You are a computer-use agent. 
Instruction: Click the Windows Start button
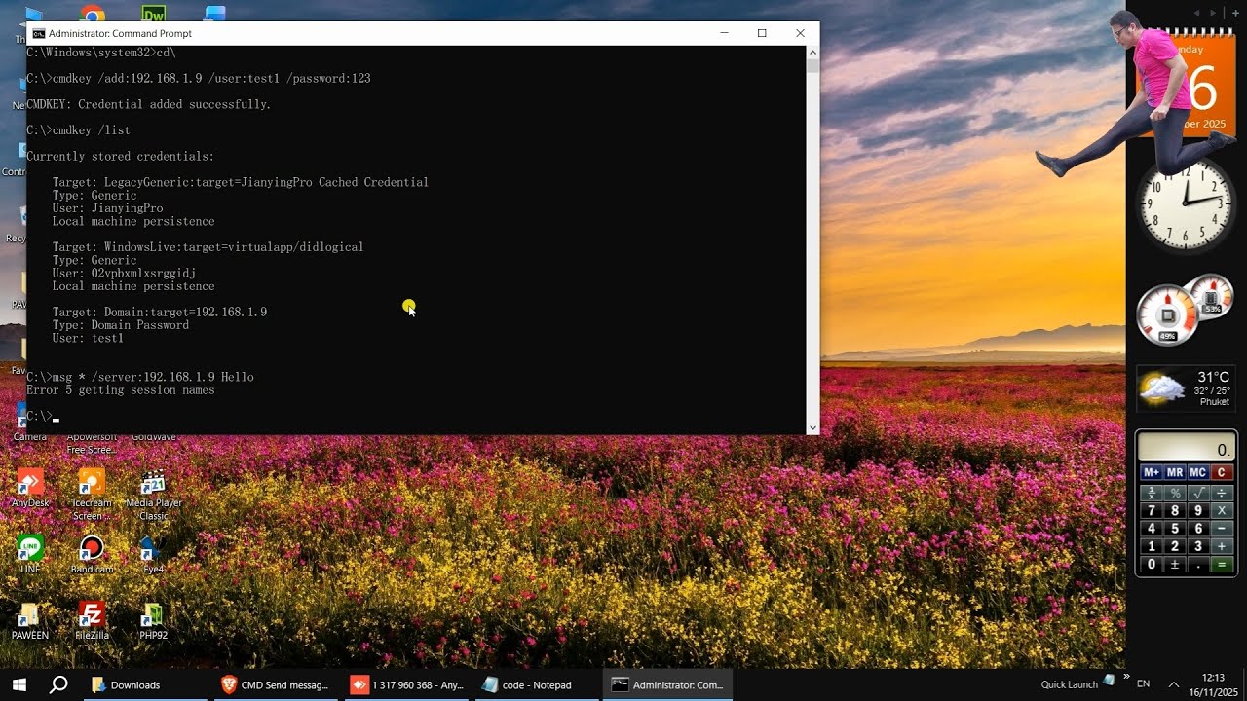coord(19,684)
